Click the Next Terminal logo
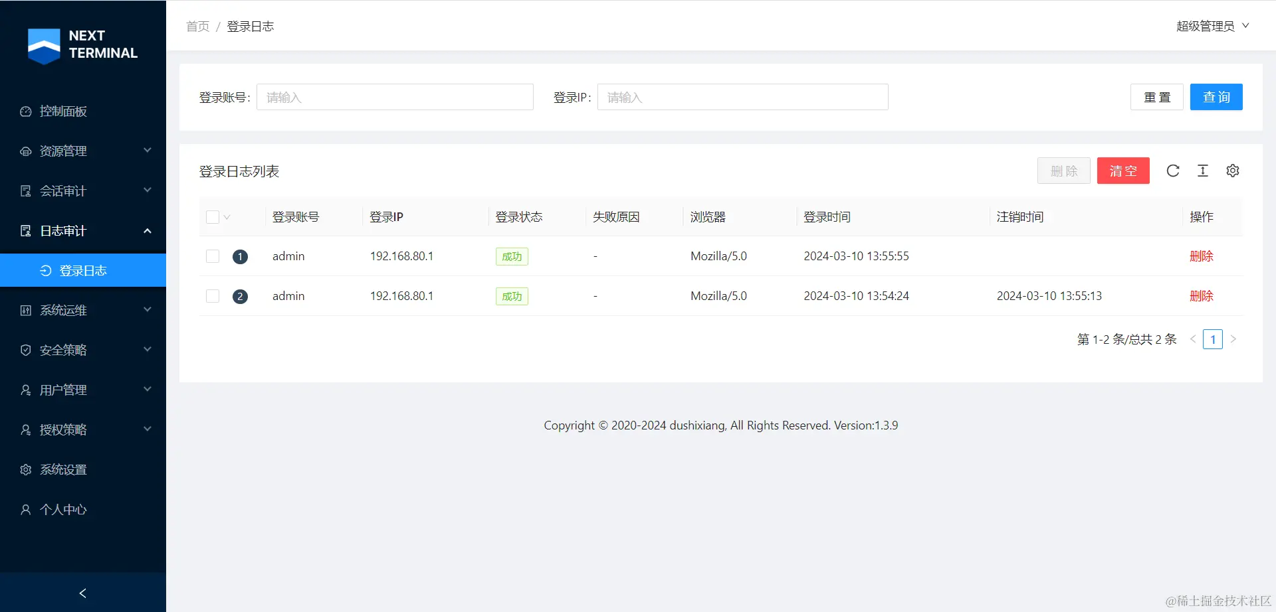Image resolution: width=1276 pixels, height=612 pixels. (x=83, y=45)
